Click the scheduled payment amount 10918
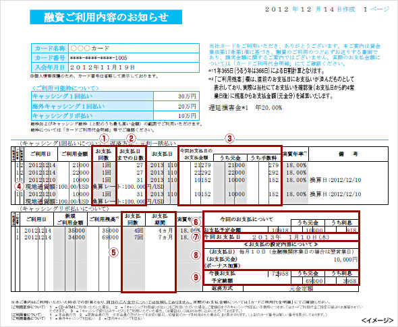This screenshot has height=327, width=398. 280,230
